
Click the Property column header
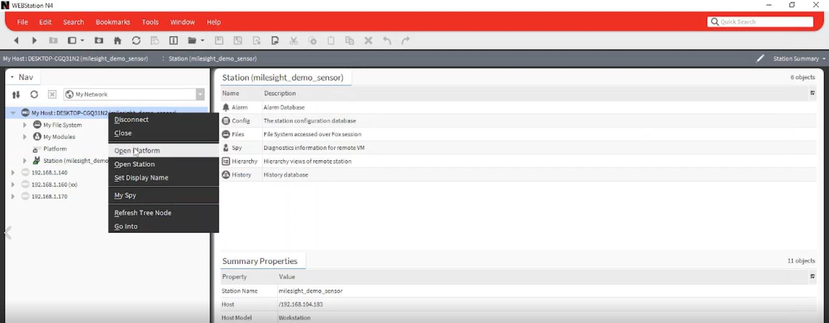235,277
